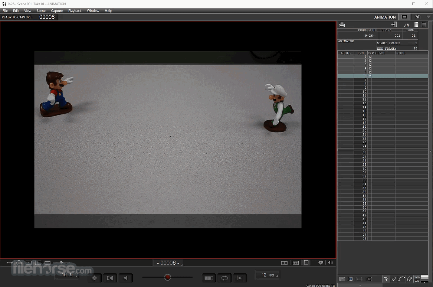
Task: Select the arrow pointer tool
Action: 386,279
